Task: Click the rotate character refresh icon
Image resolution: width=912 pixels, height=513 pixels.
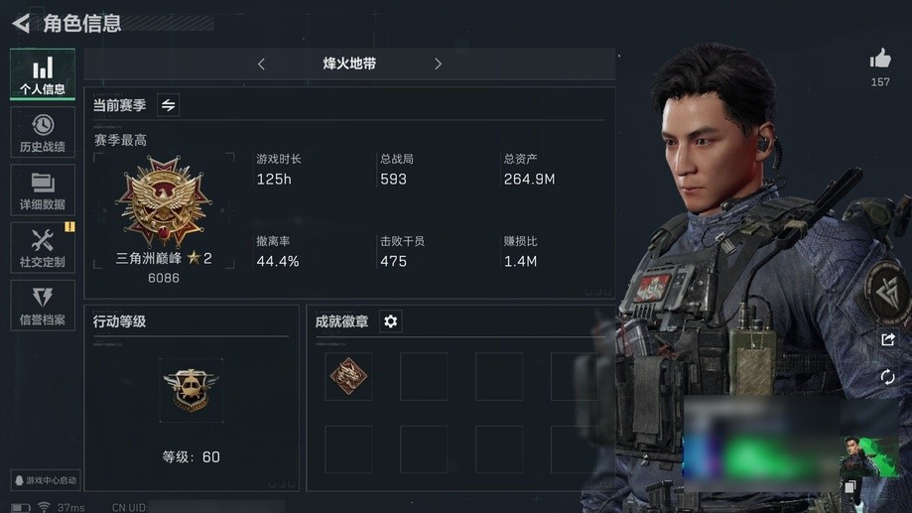Action: pos(887,377)
